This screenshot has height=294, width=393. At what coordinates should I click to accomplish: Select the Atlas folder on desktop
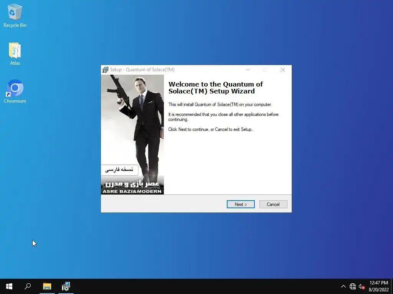tap(15, 54)
